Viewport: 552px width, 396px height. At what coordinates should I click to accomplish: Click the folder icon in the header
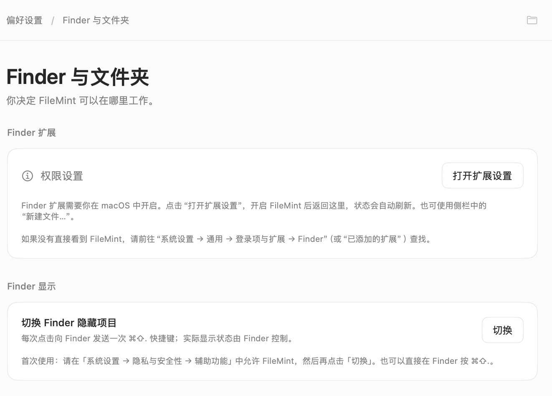tap(532, 20)
